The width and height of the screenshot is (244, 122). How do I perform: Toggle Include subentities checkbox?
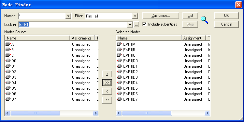point(145,24)
